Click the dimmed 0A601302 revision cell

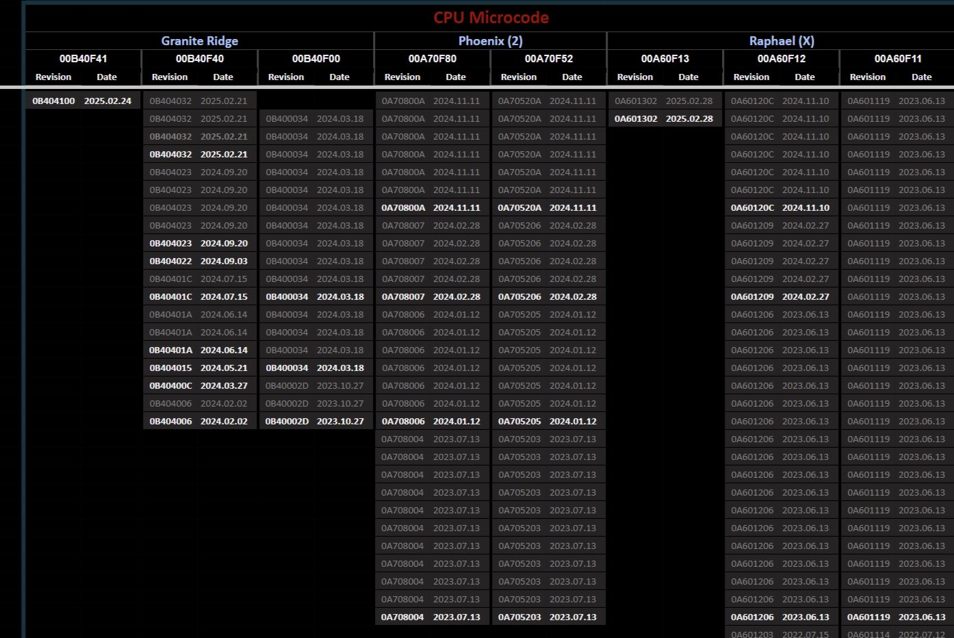(636, 101)
